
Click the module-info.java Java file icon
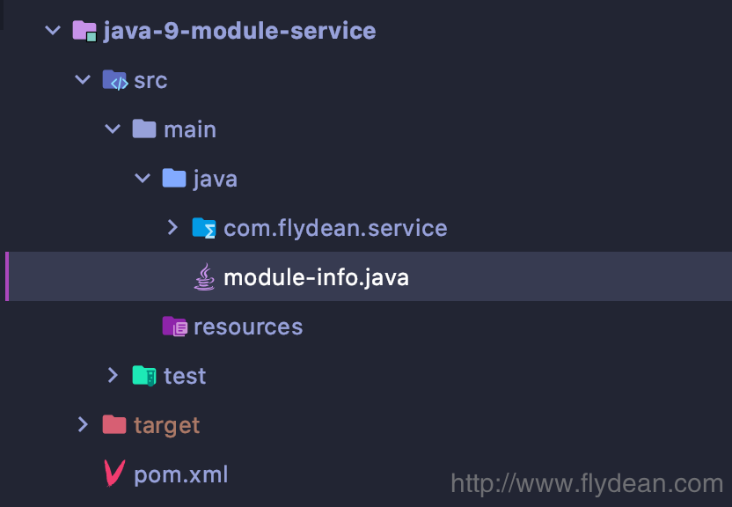coord(204,278)
